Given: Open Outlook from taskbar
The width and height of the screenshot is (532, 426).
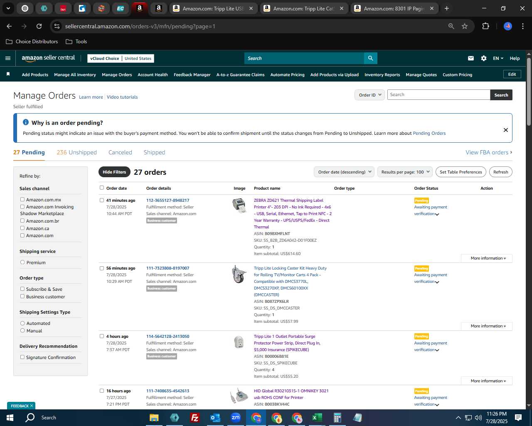Looking at the screenshot, I should click(215, 418).
